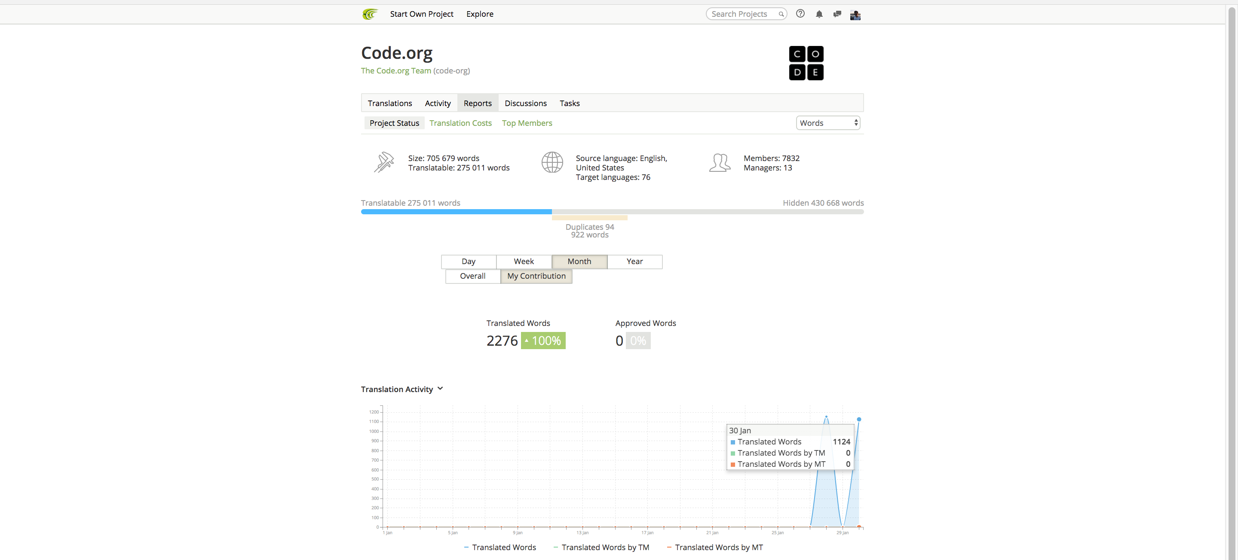Image resolution: width=1238 pixels, height=560 pixels.
Task: Click the 30 Jan chart data point
Action: pyautogui.click(x=859, y=419)
